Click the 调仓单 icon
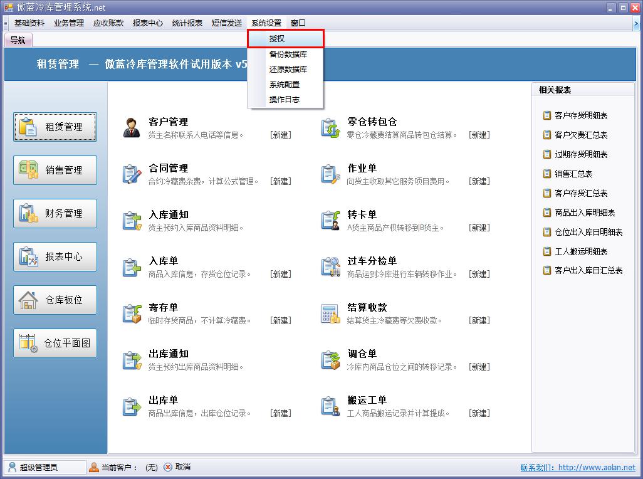 pyautogui.click(x=330, y=359)
